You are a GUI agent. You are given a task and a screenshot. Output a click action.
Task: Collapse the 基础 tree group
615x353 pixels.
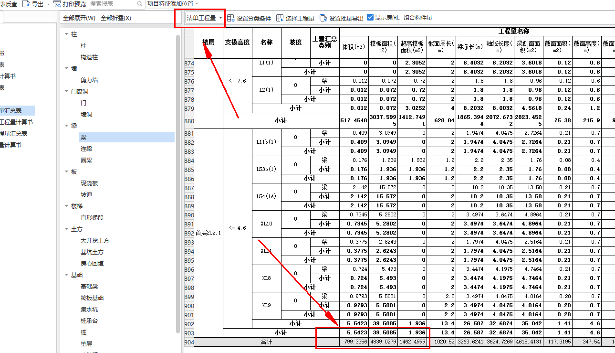click(x=67, y=275)
